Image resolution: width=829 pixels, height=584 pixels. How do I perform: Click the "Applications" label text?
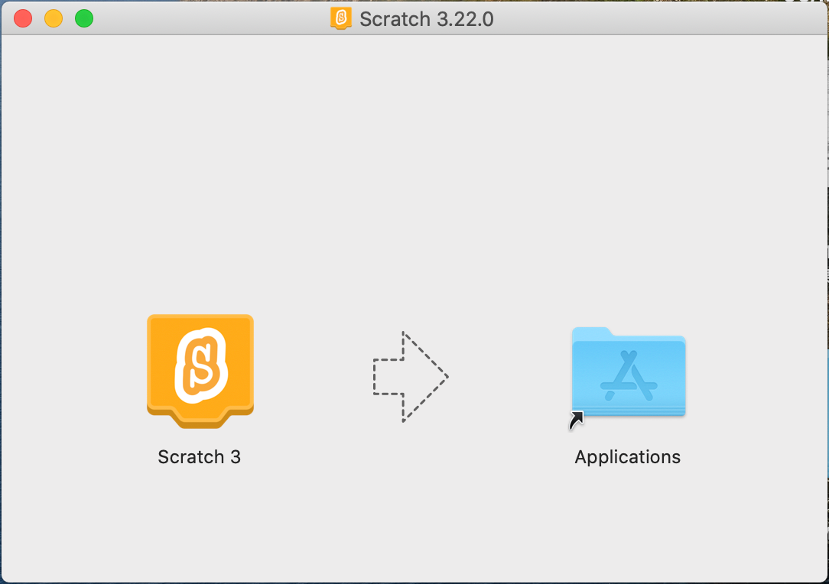(x=628, y=456)
